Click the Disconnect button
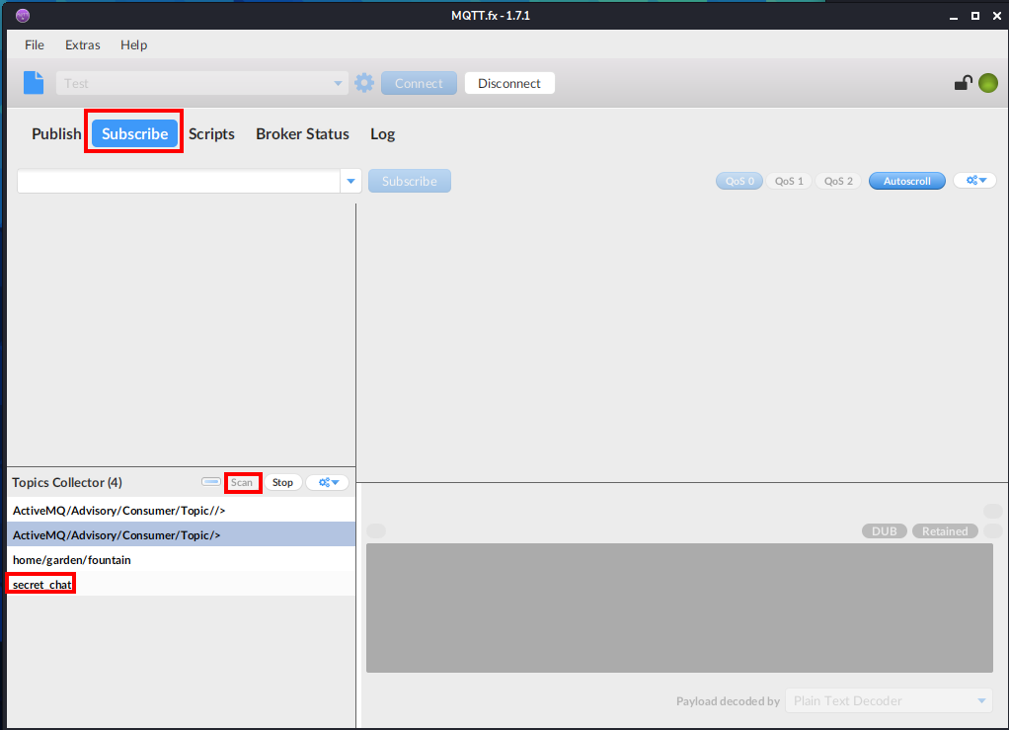1009x730 pixels. [x=509, y=83]
